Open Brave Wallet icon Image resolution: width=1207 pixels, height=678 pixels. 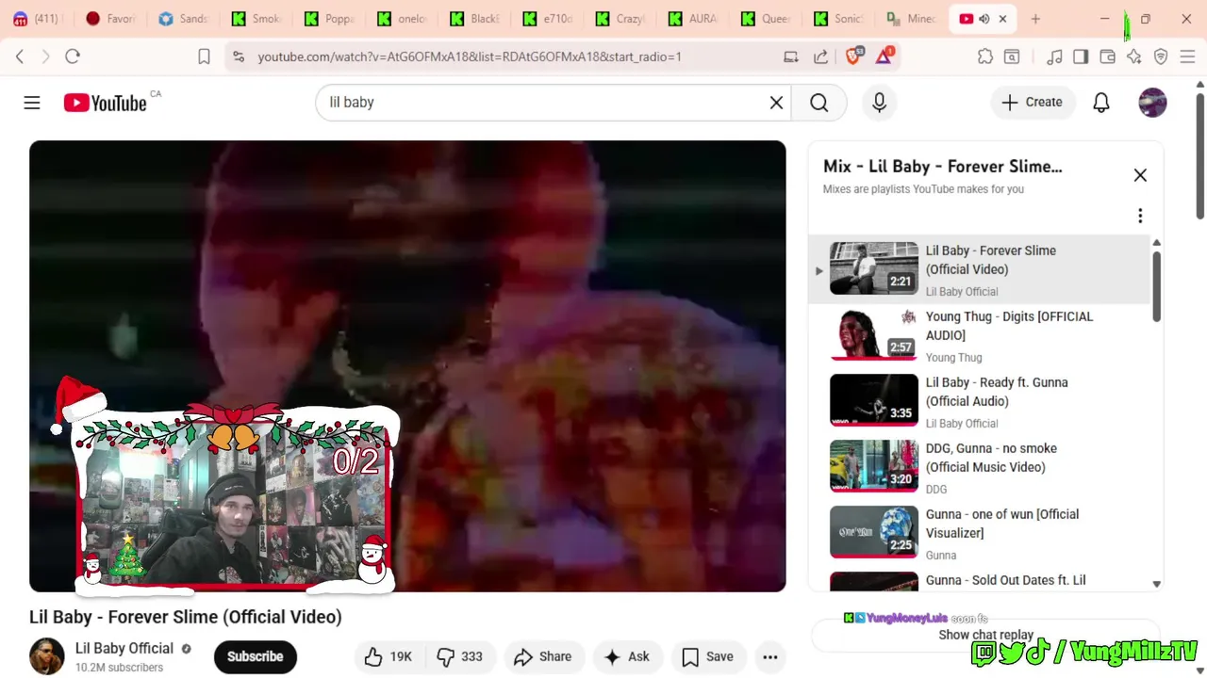1108,56
